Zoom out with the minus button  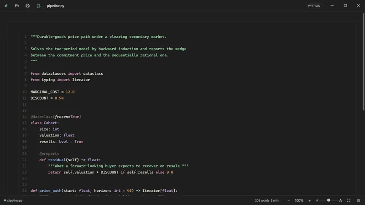(x=288, y=200)
